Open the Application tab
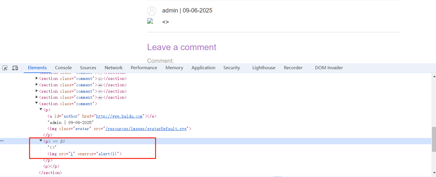436x177 pixels. pos(203,68)
